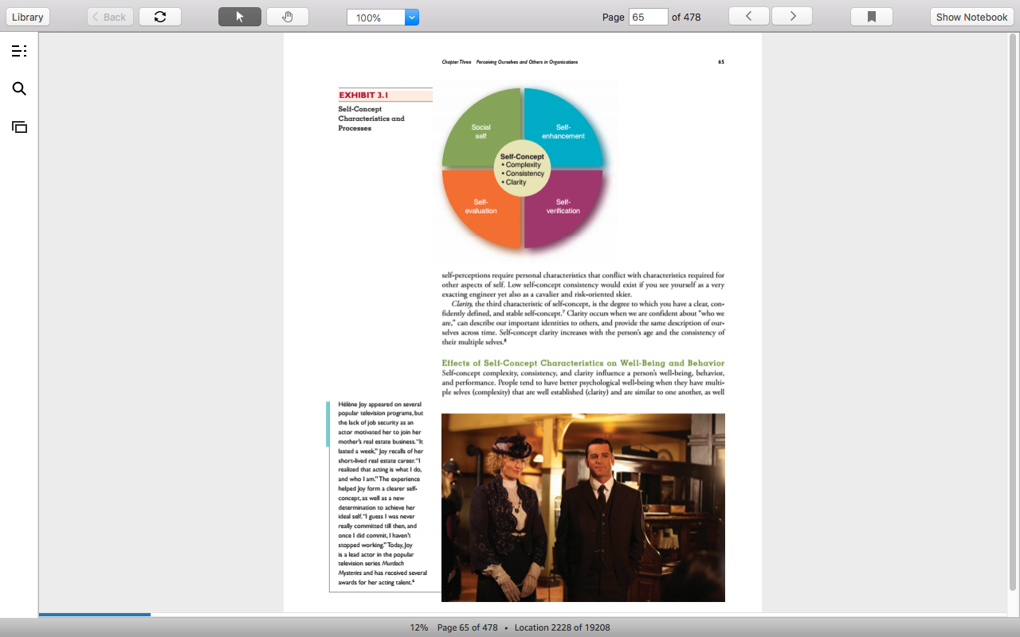
Task: Show the Notebook panel
Action: [971, 17]
